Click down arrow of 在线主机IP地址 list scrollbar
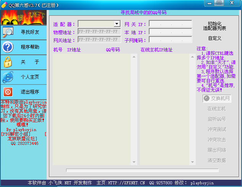This screenshot has height=187, width=242. [192, 162]
